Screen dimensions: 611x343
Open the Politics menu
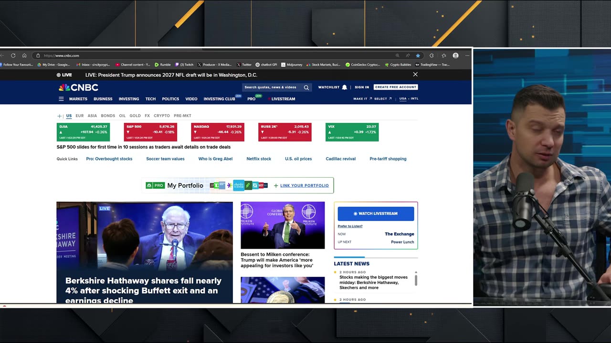pyautogui.click(x=170, y=99)
